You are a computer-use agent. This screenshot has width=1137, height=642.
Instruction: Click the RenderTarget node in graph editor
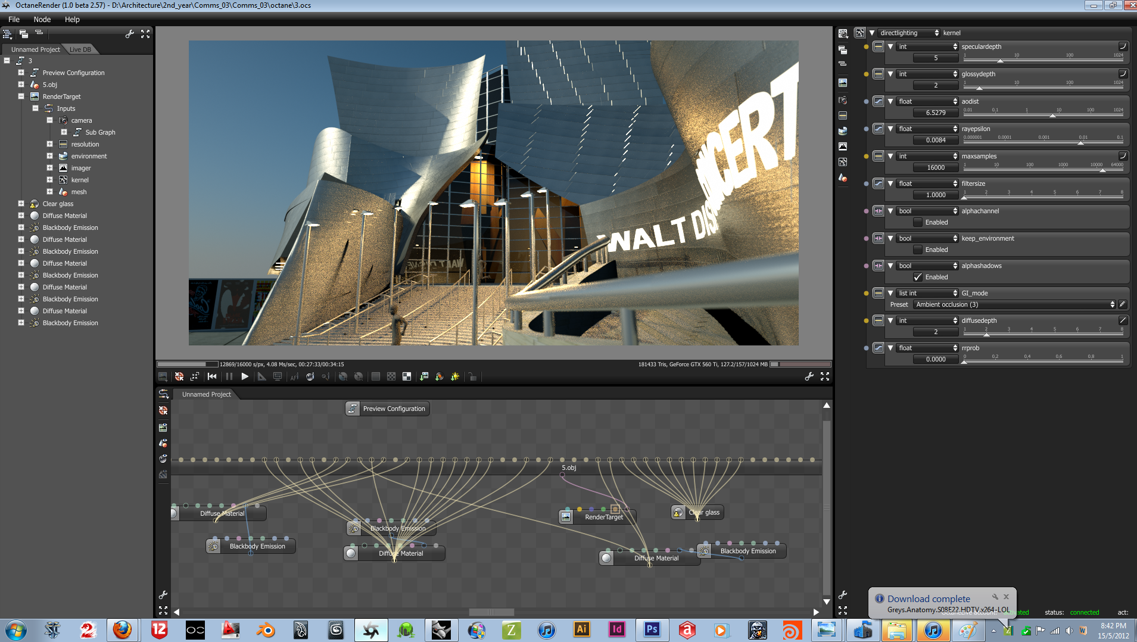[597, 516]
